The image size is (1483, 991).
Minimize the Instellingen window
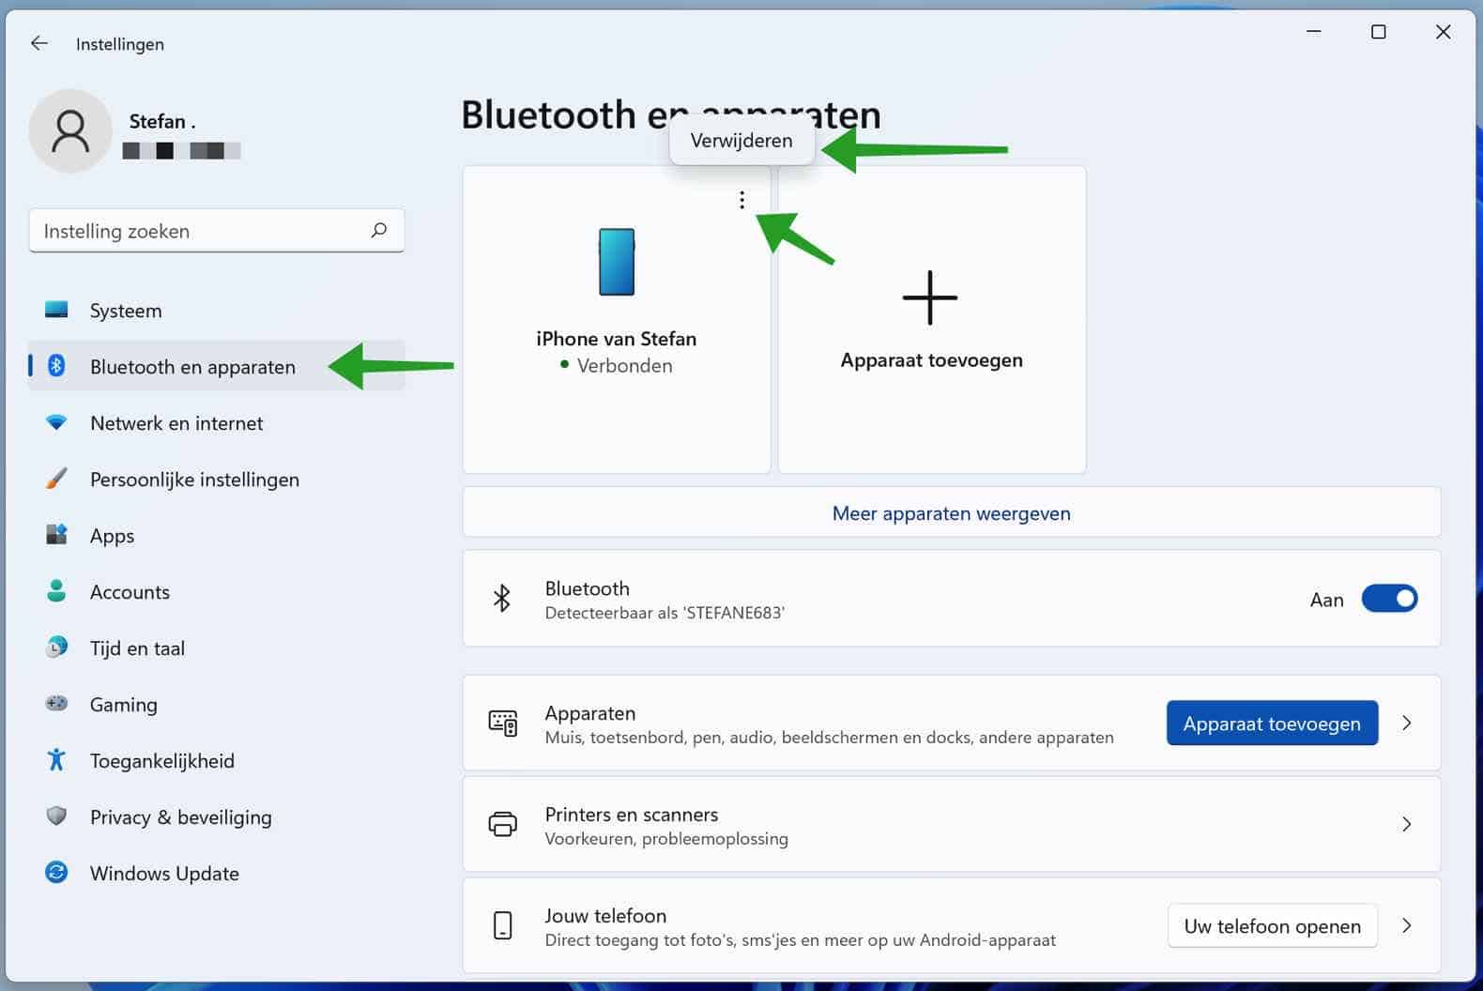pyautogui.click(x=1314, y=32)
